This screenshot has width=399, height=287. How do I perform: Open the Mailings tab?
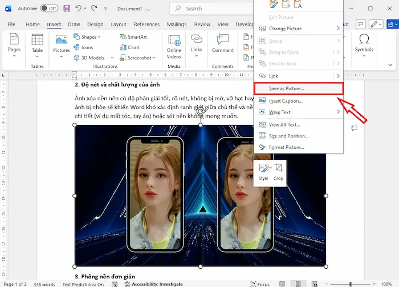click(x=177, y=25)
